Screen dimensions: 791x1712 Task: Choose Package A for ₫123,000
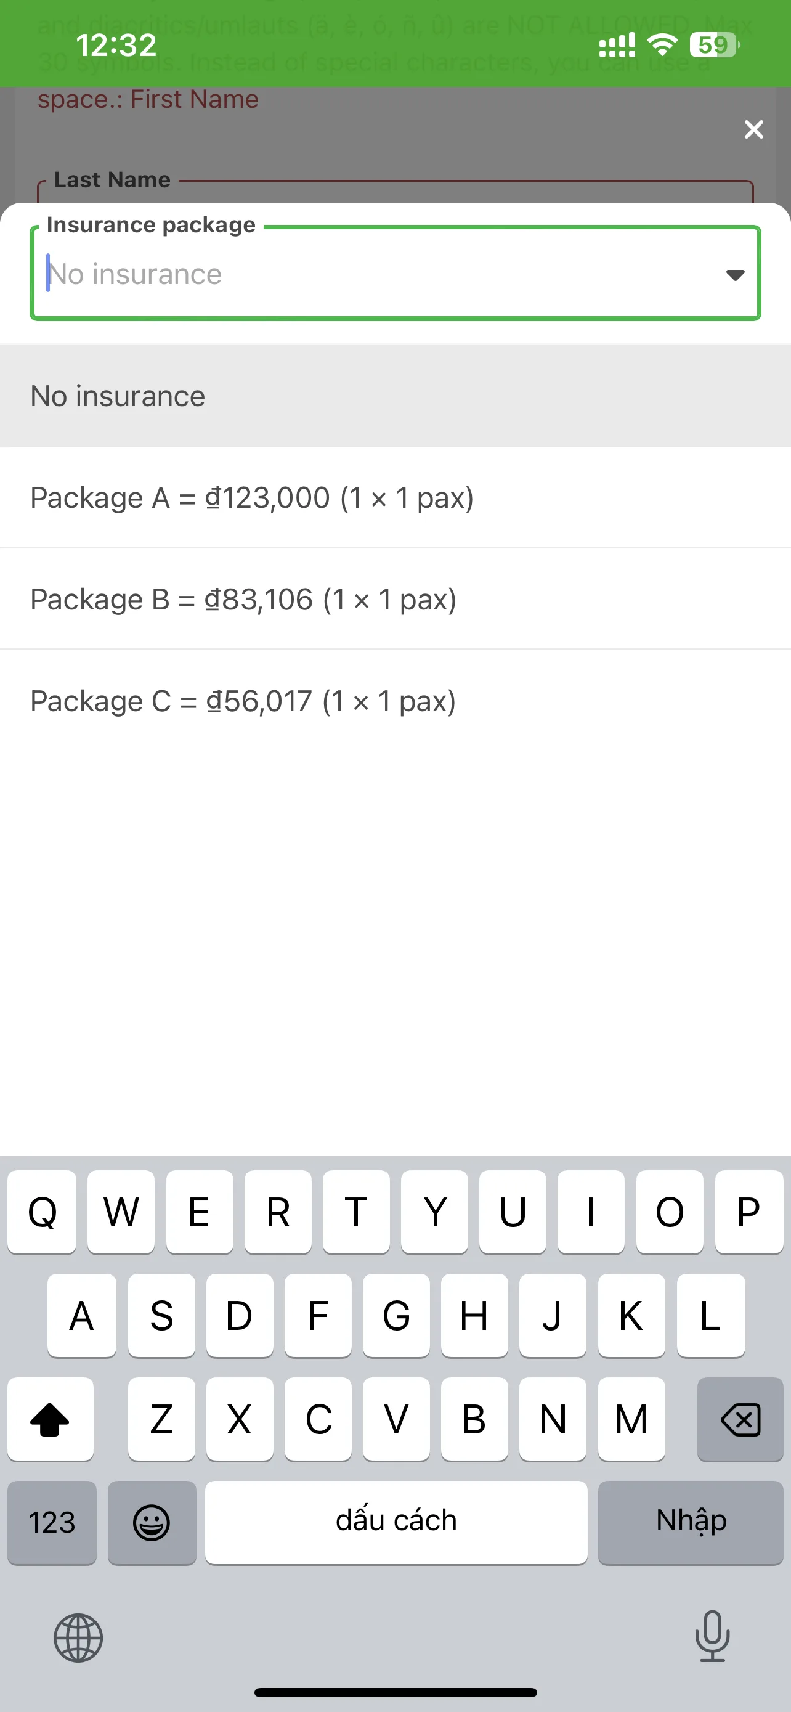point(395,498)
